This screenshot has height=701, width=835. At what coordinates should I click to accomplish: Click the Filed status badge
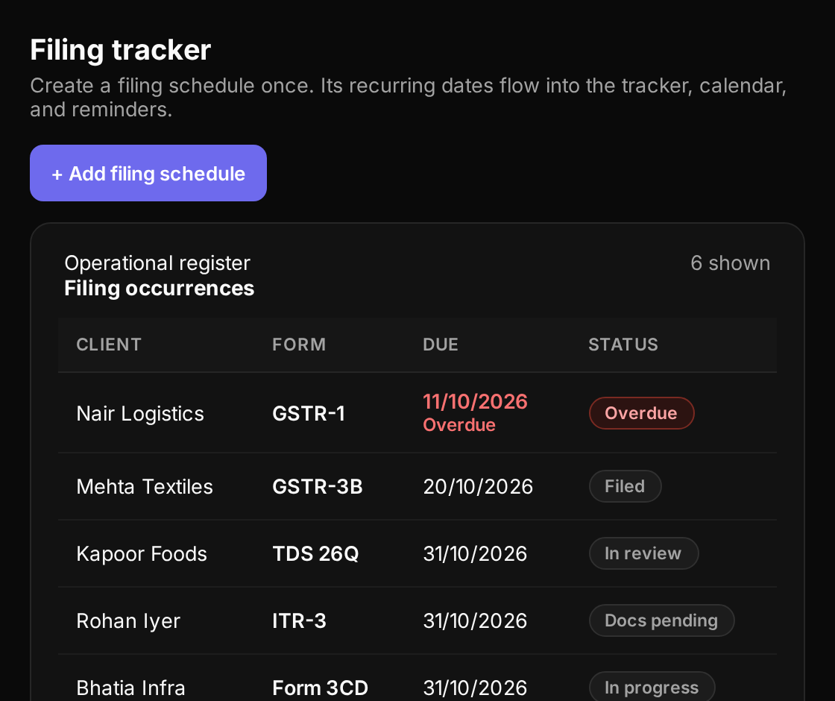click(625, 486)
